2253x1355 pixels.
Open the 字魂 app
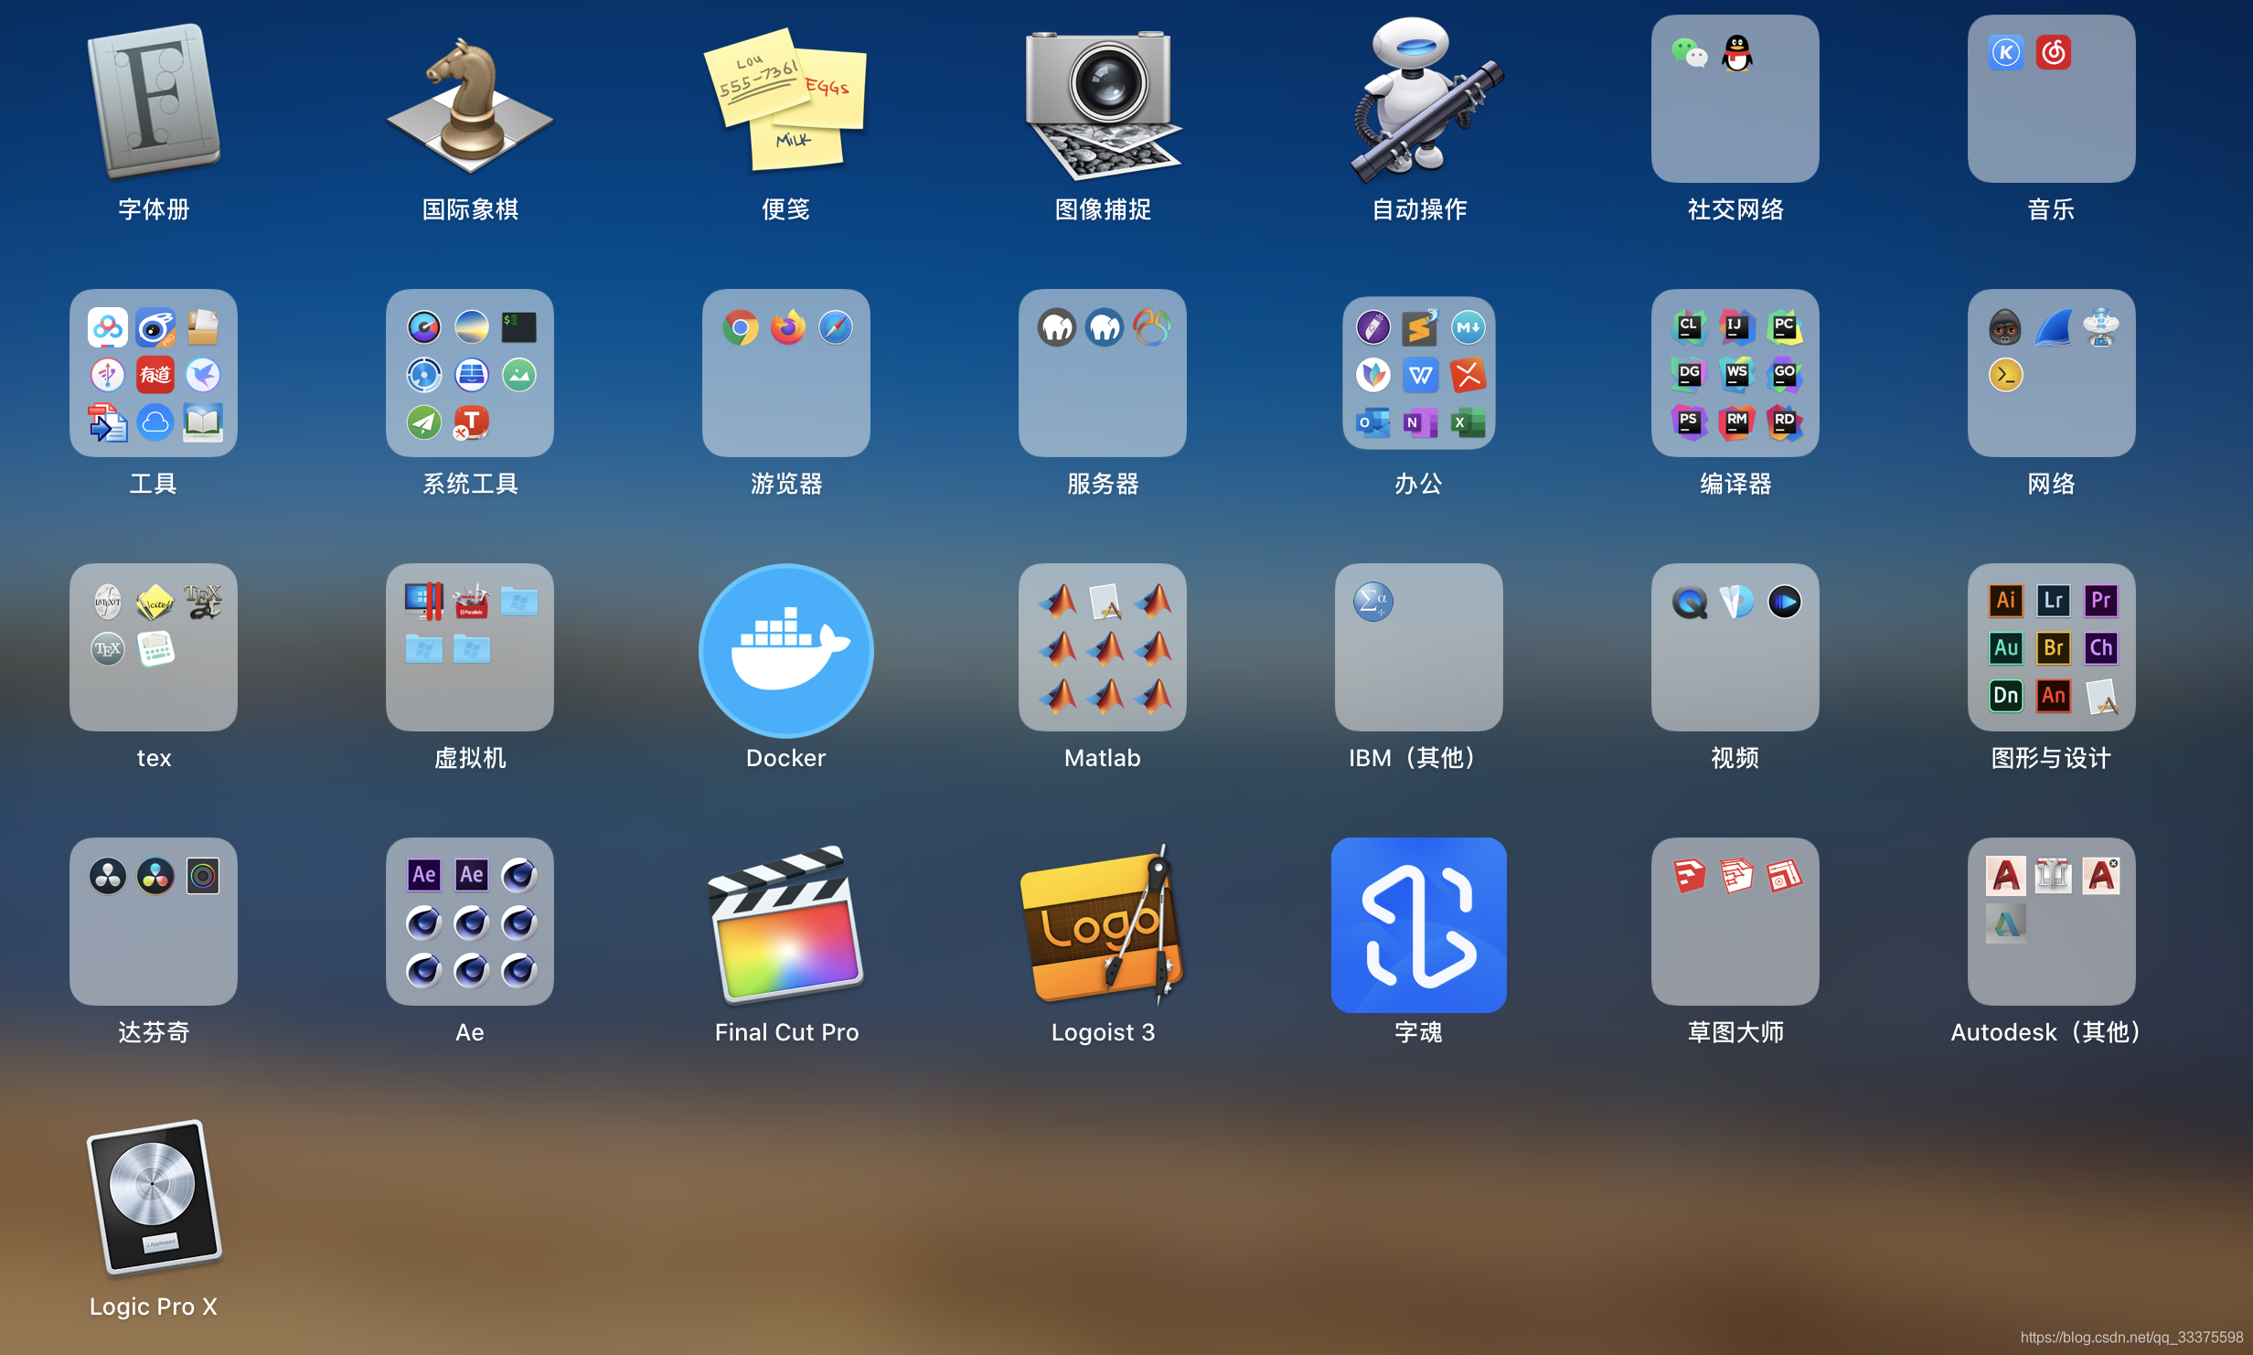click(x=1419, y=924)
